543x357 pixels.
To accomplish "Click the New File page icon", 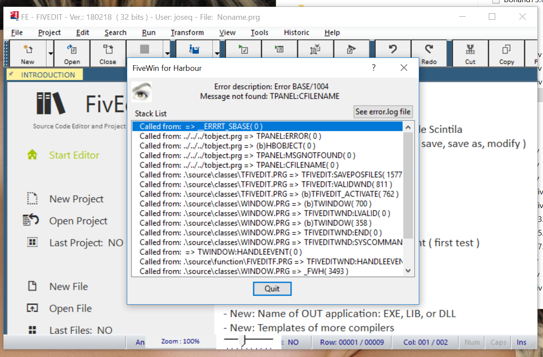I will coord(32,286).
